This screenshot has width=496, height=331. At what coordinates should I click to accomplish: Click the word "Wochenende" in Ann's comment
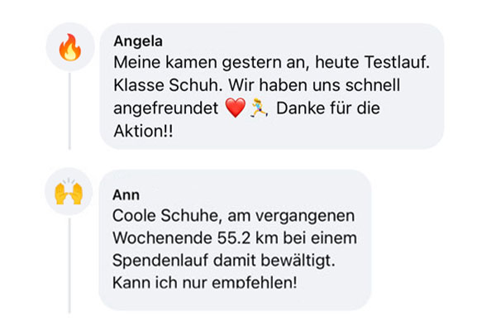(157, 238)
